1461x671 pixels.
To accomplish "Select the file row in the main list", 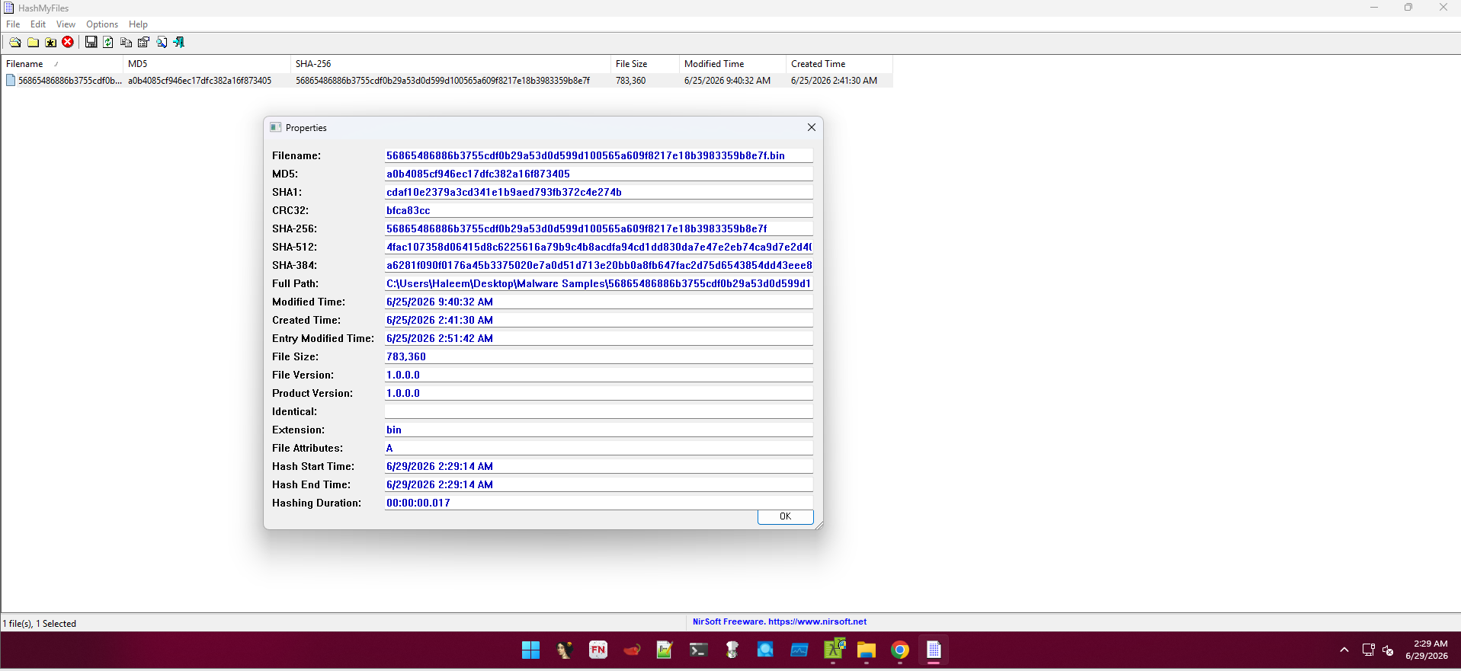I will click(447, 80).
